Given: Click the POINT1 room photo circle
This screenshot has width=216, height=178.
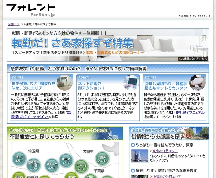Looking at the screenshot, I should pyautogui.click(x=64, y=83).
